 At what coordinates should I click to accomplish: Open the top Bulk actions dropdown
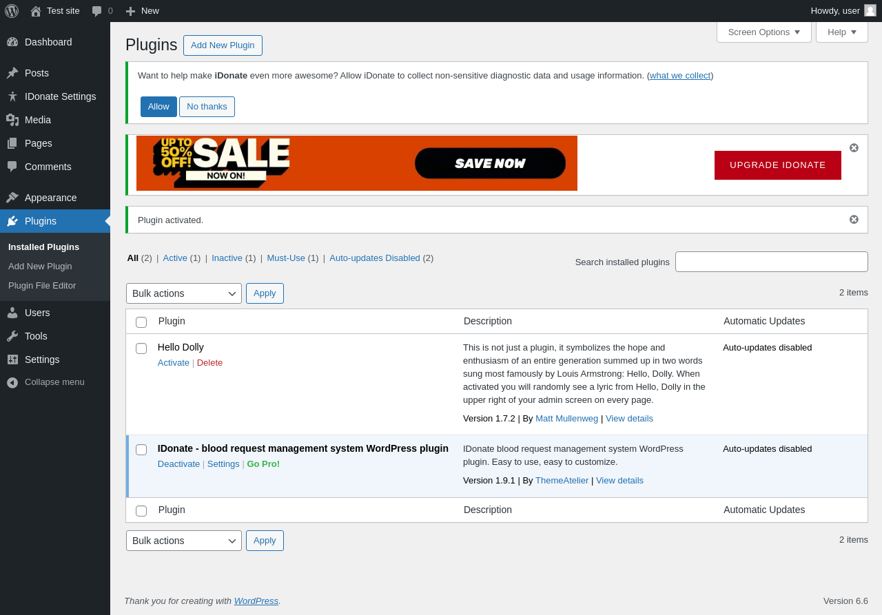coord(184,293)
